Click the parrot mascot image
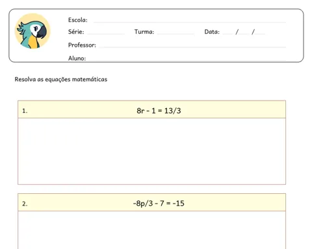The height and width of the screenshot is (249, 312). pyautogui.click(x=32, y=31)
